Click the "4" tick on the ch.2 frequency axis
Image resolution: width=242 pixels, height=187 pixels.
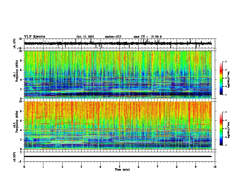coord(21,130)
